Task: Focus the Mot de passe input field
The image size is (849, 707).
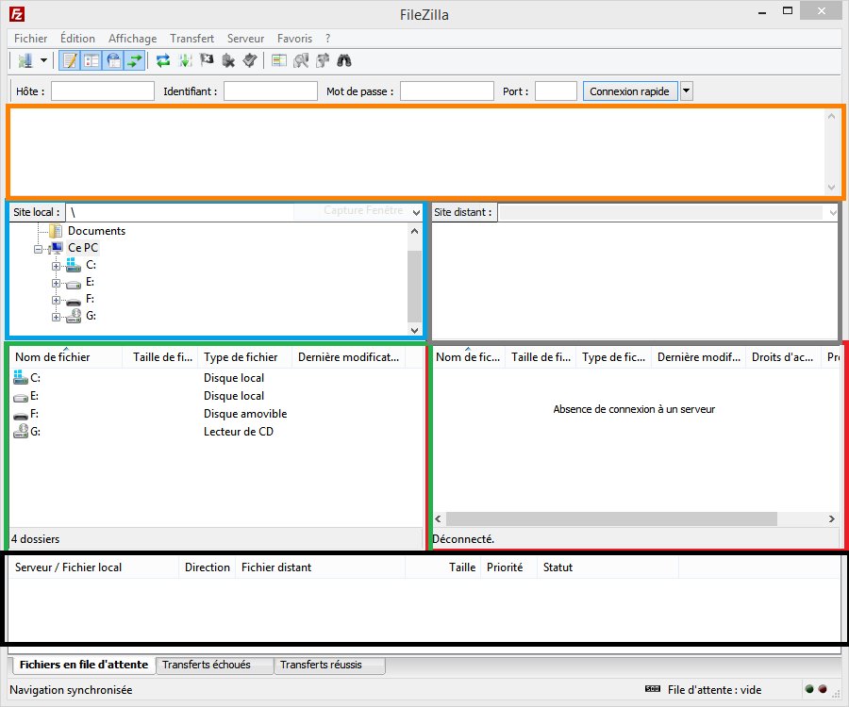Action: [x=447, y=90]
